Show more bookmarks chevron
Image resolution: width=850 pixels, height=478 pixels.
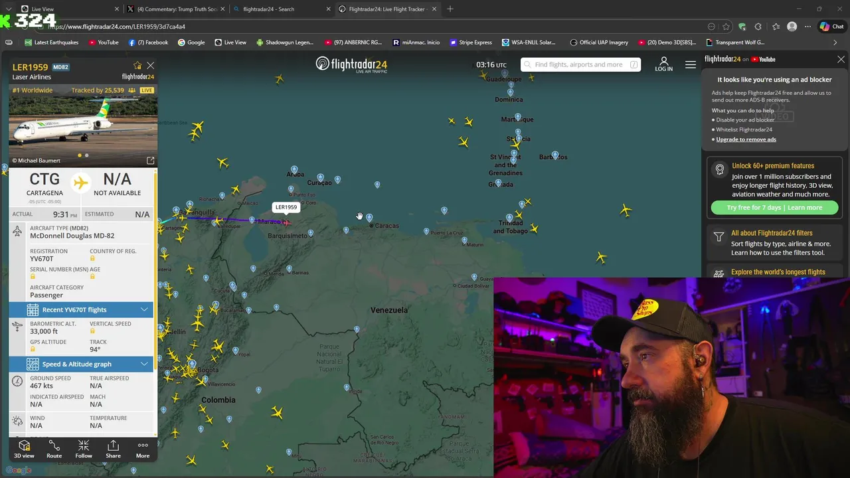tap(835, 42)
